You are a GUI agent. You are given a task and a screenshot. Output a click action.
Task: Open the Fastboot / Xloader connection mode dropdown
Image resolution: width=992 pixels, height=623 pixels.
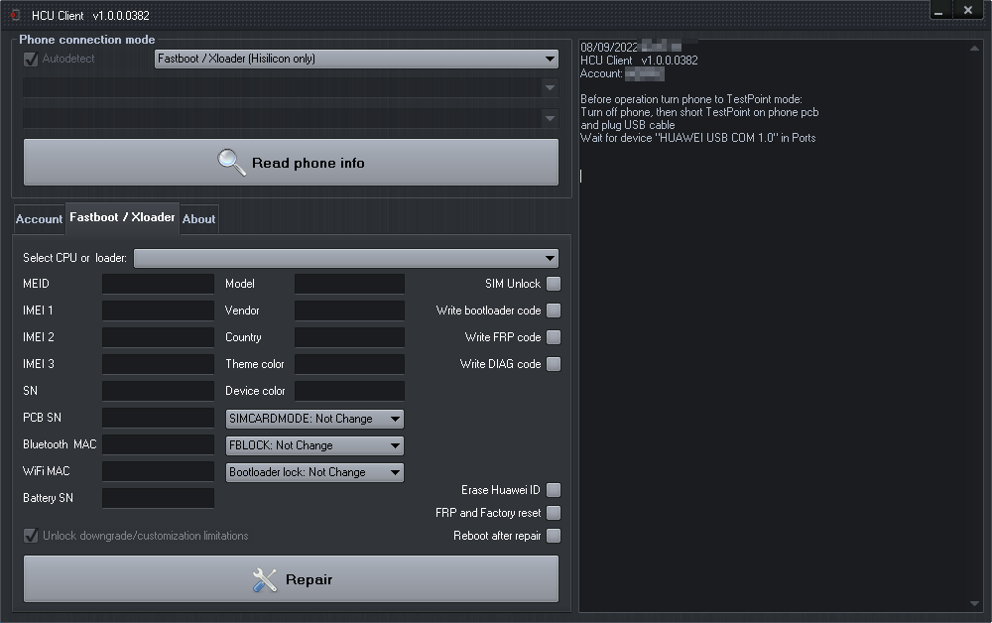pyautogui.click(x=356, y=59)
